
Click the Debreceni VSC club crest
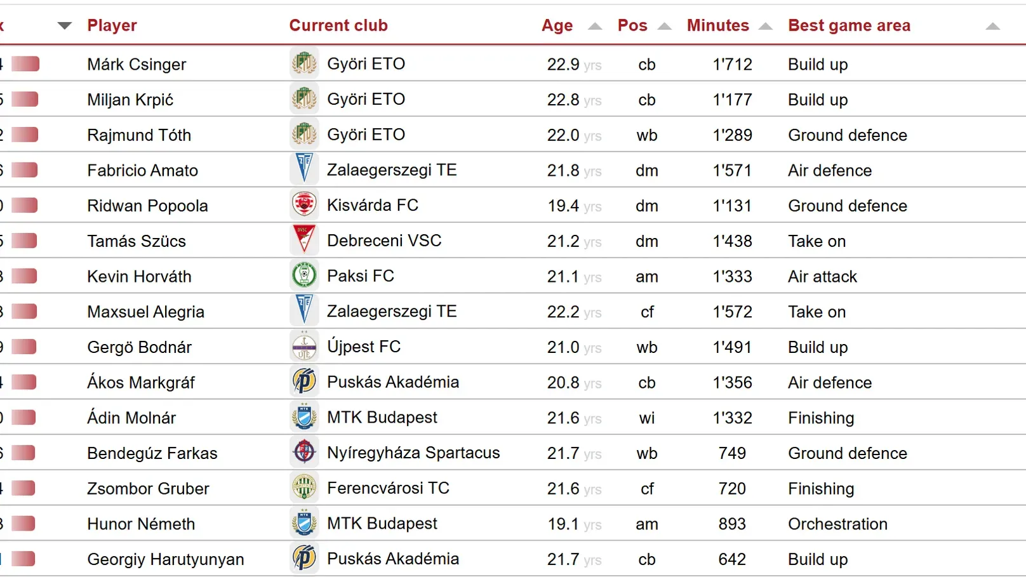tap(304, 241)
